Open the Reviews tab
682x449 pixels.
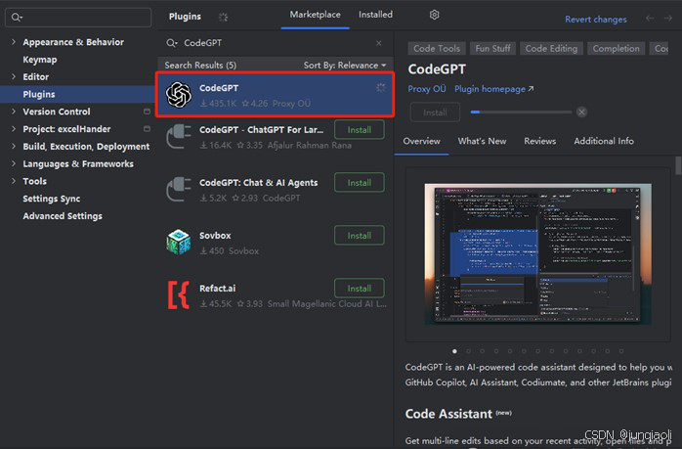coord(539,141)
